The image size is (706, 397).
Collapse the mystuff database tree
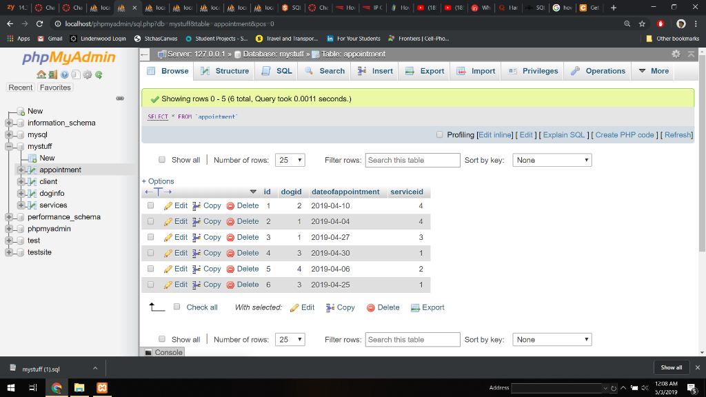click(9, 146)
